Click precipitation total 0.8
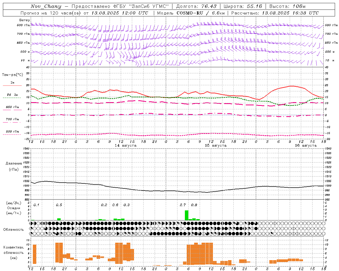Screen dimensions: 339x271 coord(194,205)
